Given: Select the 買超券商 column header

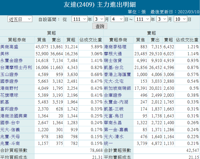Looking at the screenshot, I should [x=17, y=40].
